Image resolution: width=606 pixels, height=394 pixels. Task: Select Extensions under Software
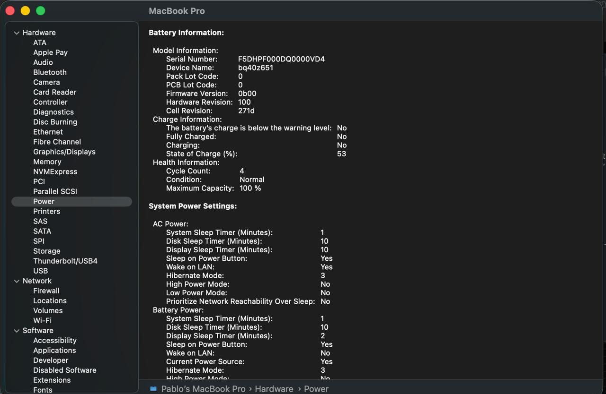pos(52,380)
